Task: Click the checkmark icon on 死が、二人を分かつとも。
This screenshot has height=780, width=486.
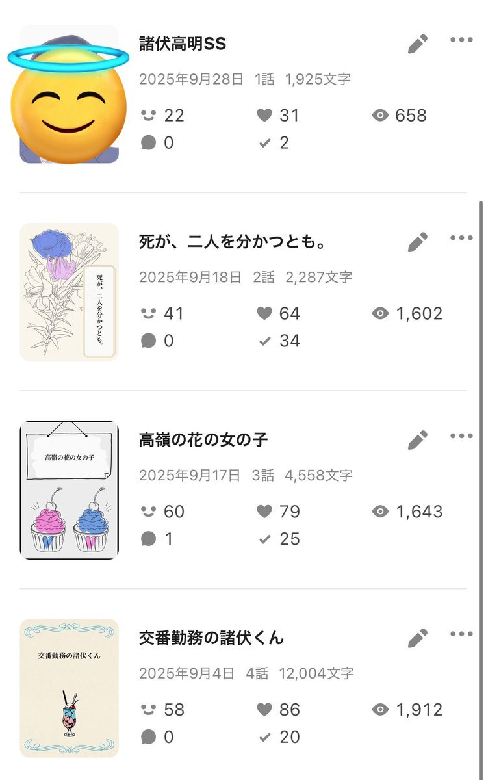Action: click(x=264, y=341)
